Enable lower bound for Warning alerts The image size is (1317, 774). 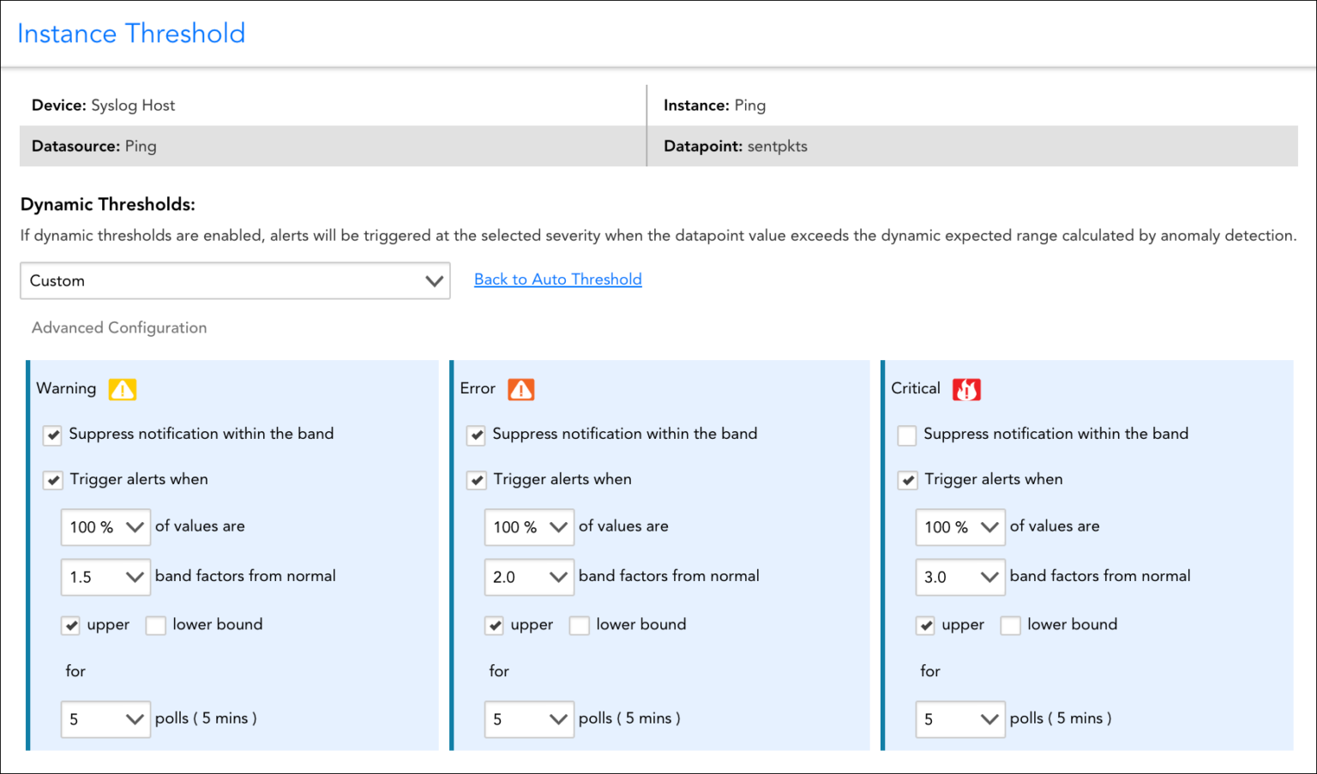pyautogui.click(x=155, y=626)
